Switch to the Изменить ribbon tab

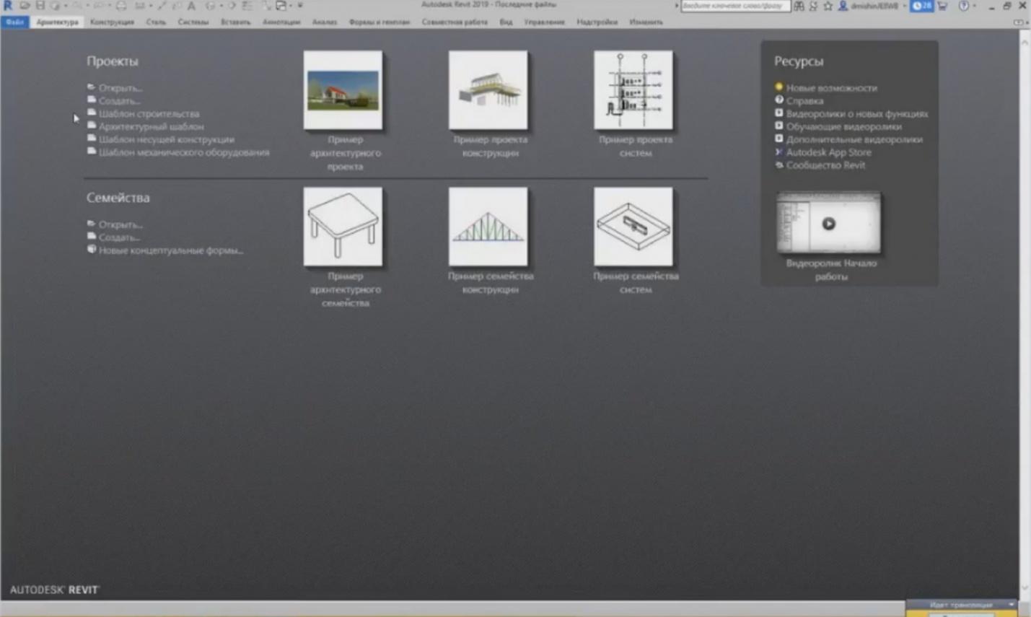click(x=646, y=22)
